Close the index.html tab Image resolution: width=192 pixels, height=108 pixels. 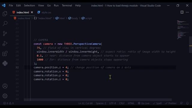click(32, 12)
